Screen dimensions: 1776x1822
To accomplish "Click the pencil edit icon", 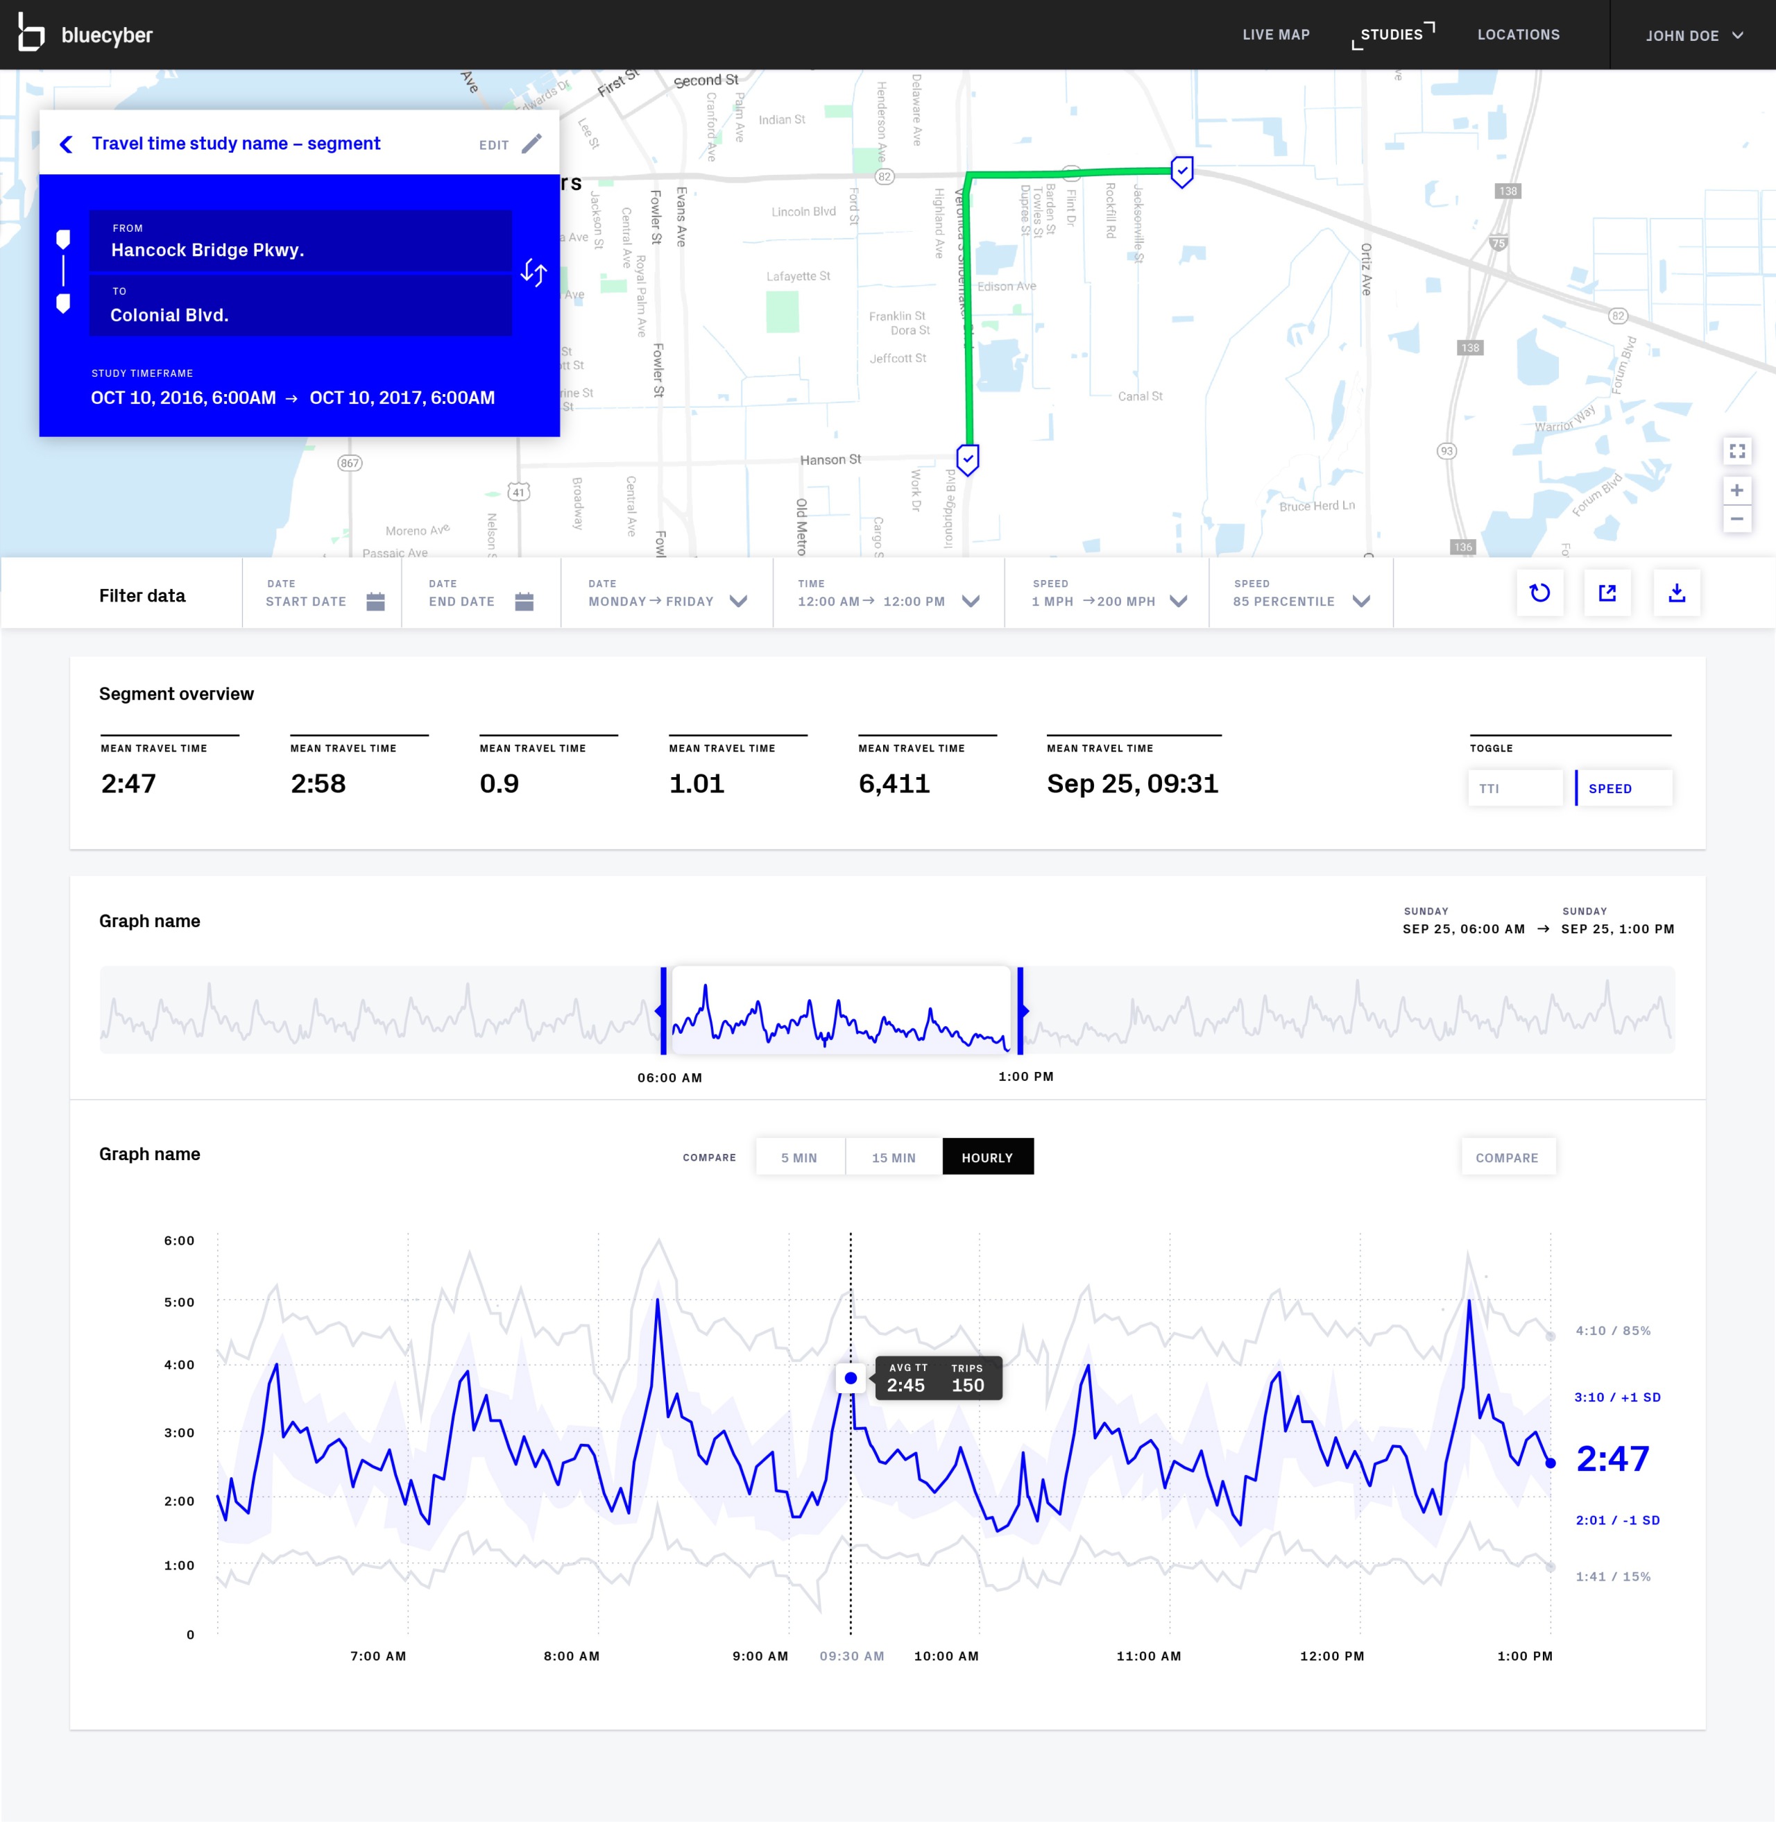I will (x=531, y=144).
